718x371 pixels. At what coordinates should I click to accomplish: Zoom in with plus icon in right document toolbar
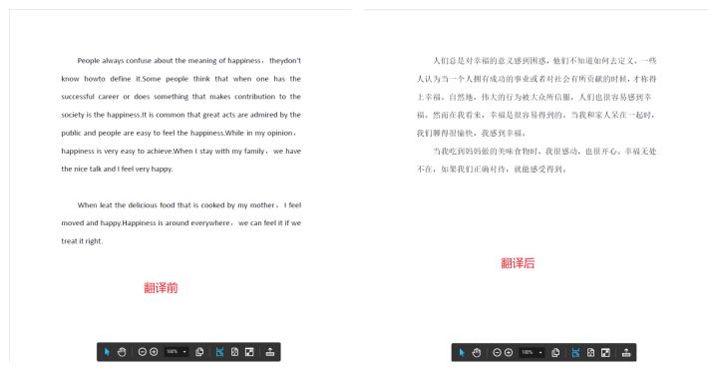point(509,352)
